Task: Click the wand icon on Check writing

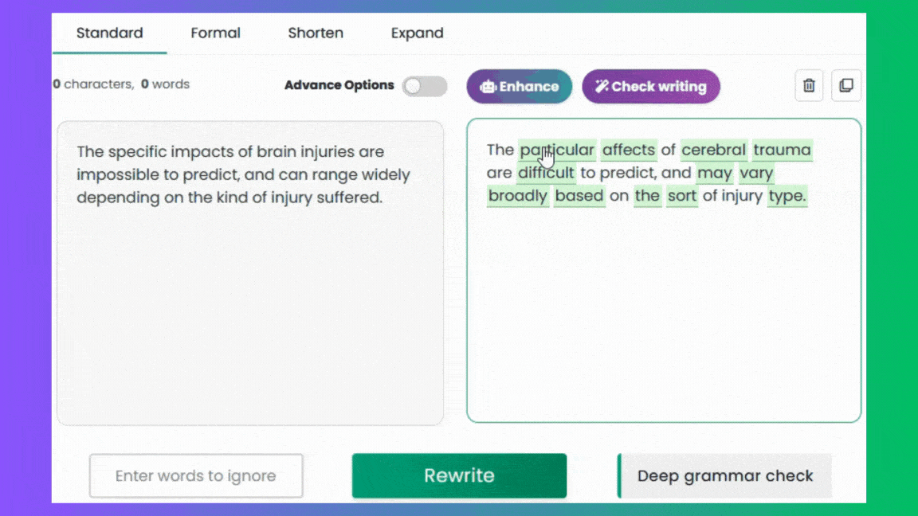Action: (603, 85)
